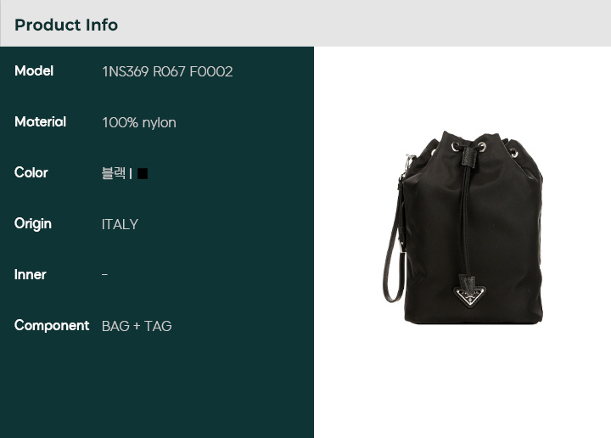Click the metal clasp on the strap

pyautogui.click(x=408, y=164)
